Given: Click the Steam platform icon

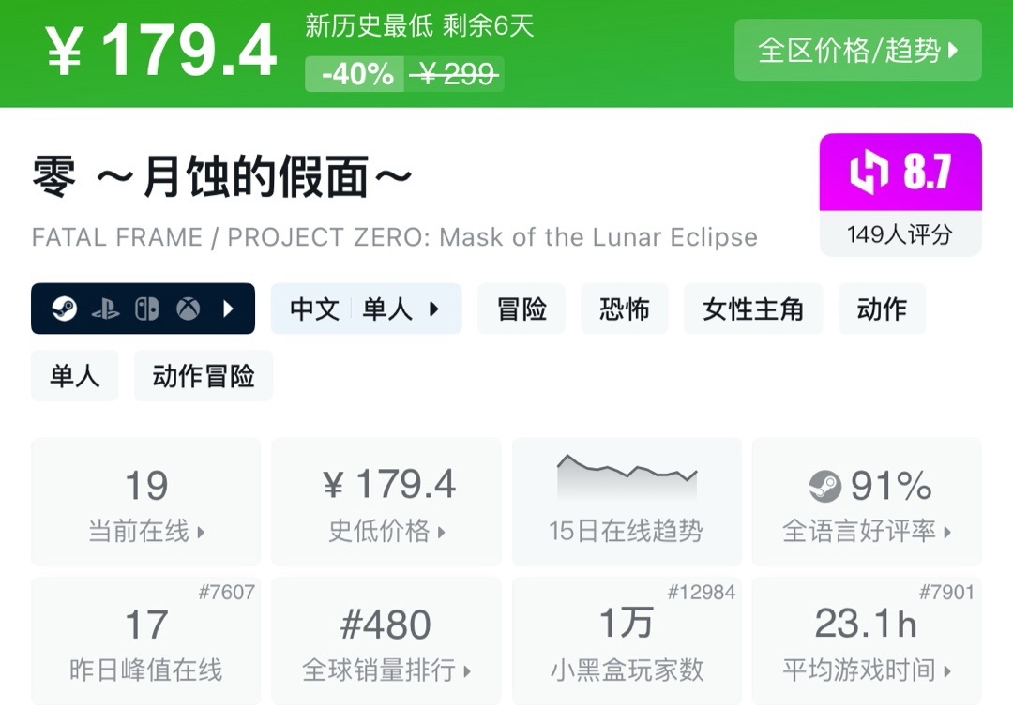Looking at the screenshot, I should tap(64, 309).
